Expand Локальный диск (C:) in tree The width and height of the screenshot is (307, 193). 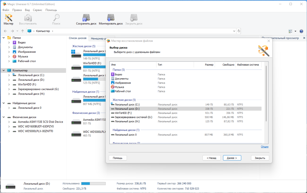[x=9, y=75]
